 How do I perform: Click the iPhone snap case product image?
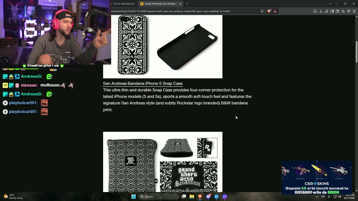[163, 47]
